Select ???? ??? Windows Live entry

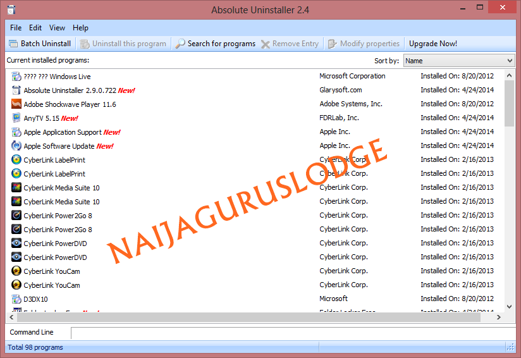[x=255, y=77]
